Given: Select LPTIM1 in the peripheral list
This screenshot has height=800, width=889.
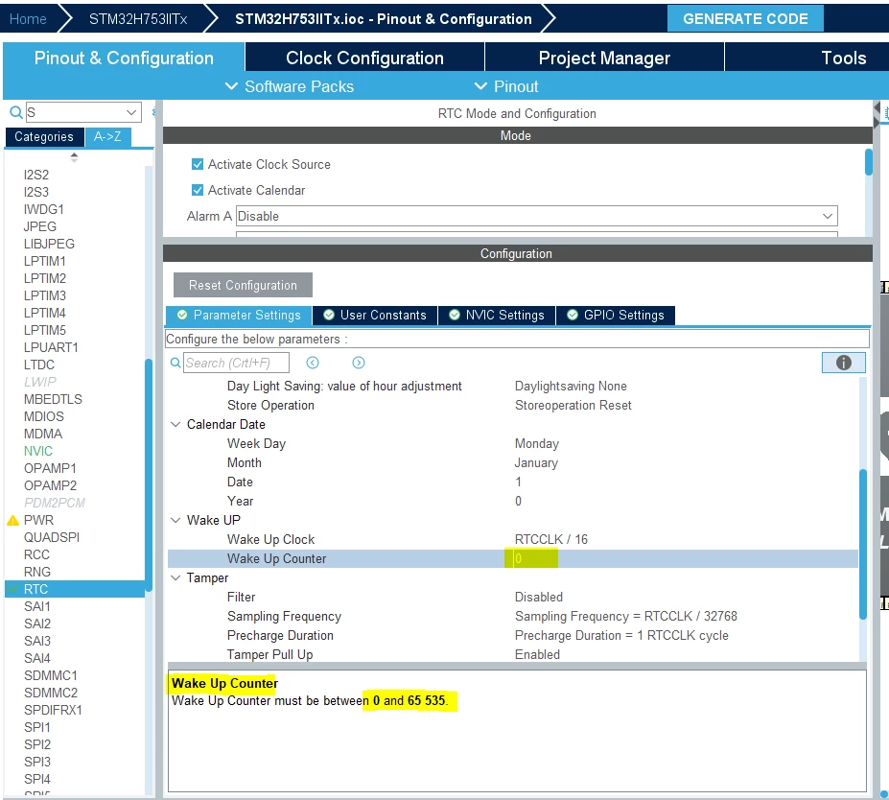Looking at the screenshot, I should [x=45, y=261].
